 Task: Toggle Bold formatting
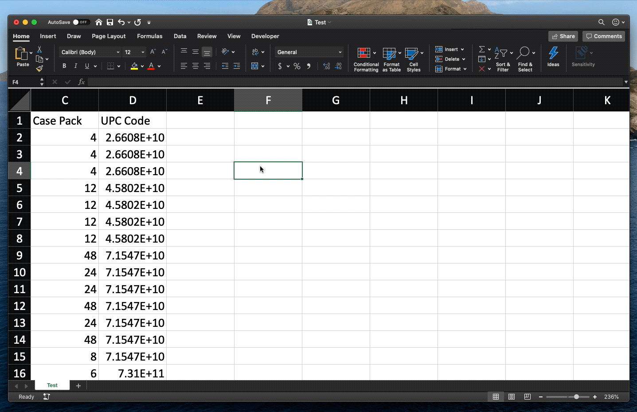pos(64,66)
